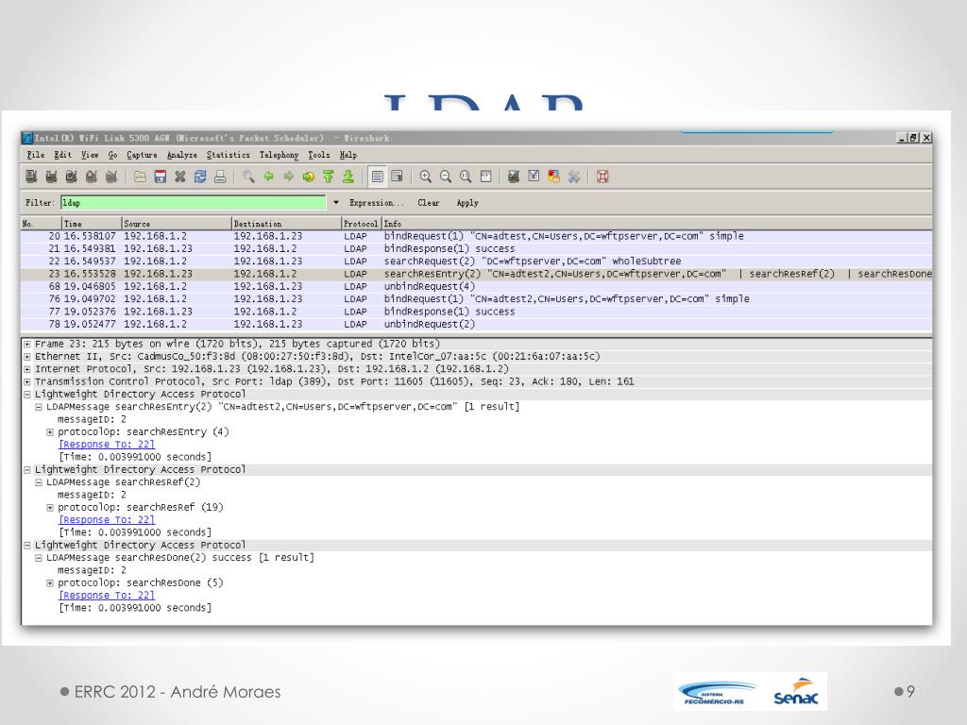Select packet 77 bindResponse success row
The image size is (967, 725).
point(476,312)
